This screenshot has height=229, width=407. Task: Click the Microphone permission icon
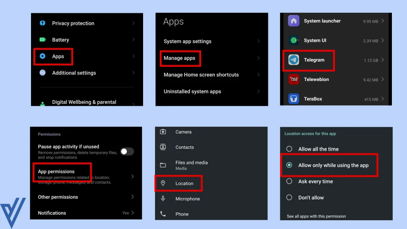tap(163, 199)
